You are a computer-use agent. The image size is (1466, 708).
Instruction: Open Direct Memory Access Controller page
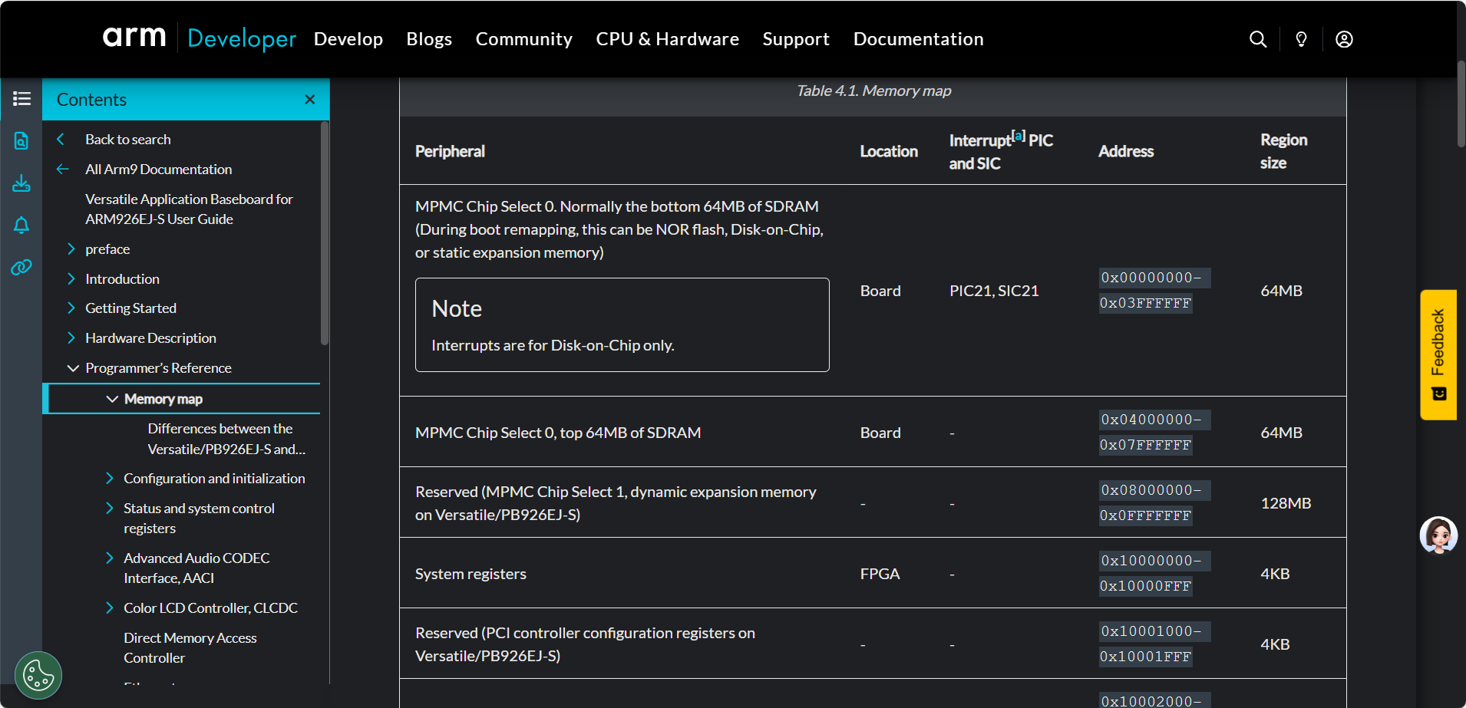(x=190, y=647)
